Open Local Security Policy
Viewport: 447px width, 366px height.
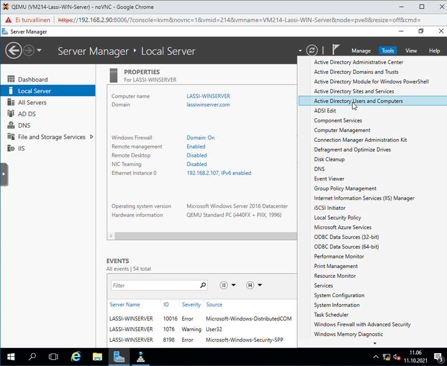click(337, 218)
